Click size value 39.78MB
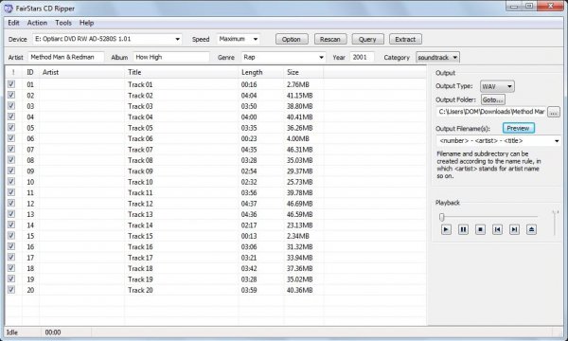Viewport: 568px width, 341px height. (299, 192)
